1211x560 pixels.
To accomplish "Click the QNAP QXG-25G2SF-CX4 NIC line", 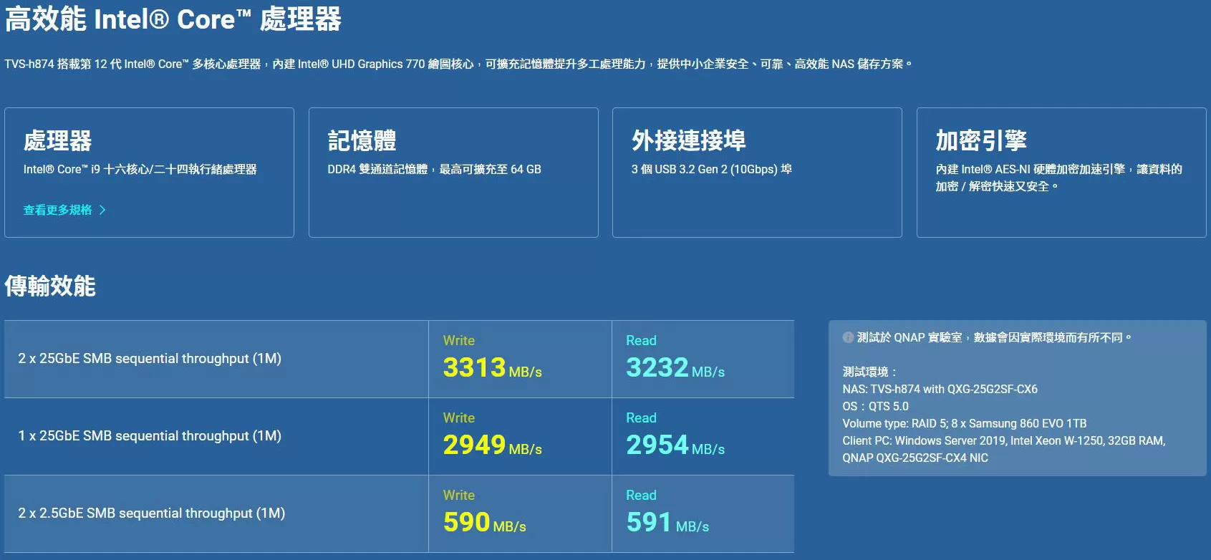I will (x=915, y=458).
